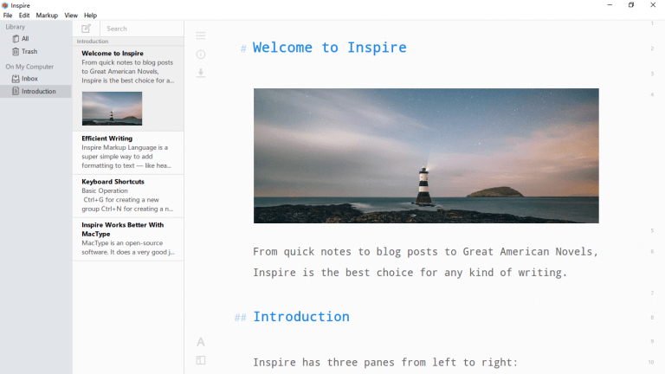Select Inbox under On My Computer

click(x=36, y=79)
